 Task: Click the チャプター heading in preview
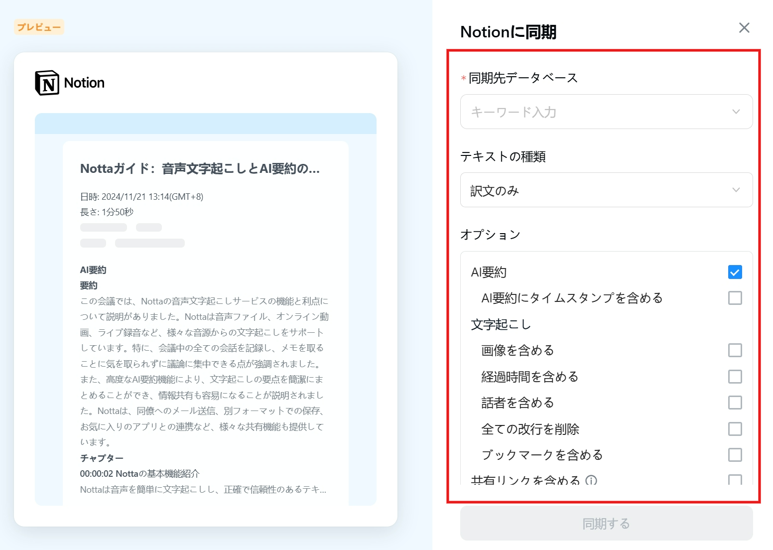102,458
